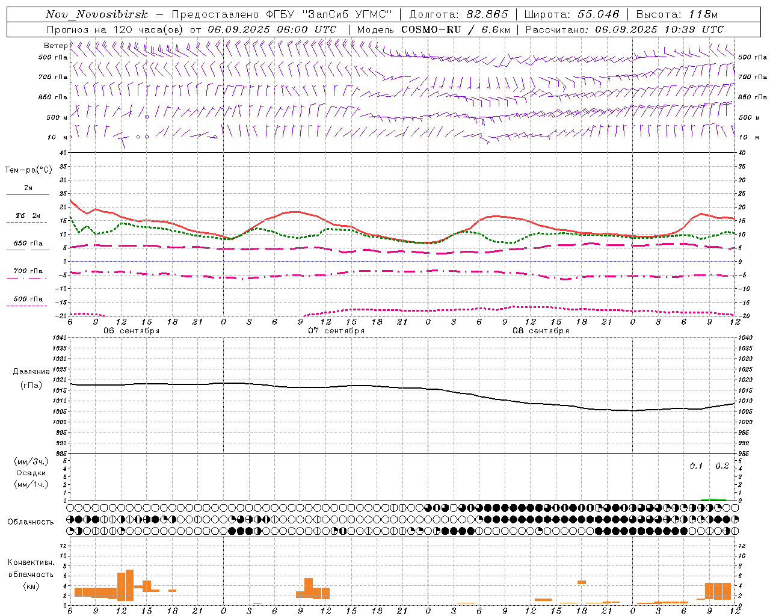
Task: Click the precipitation value '0.2'
Action: 722,466
